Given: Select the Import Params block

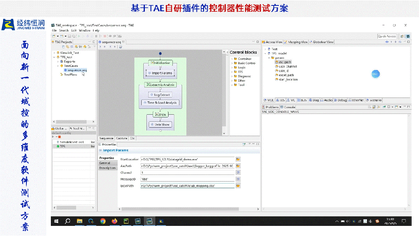Looking at the screenshot, I should tap(160, 73).
